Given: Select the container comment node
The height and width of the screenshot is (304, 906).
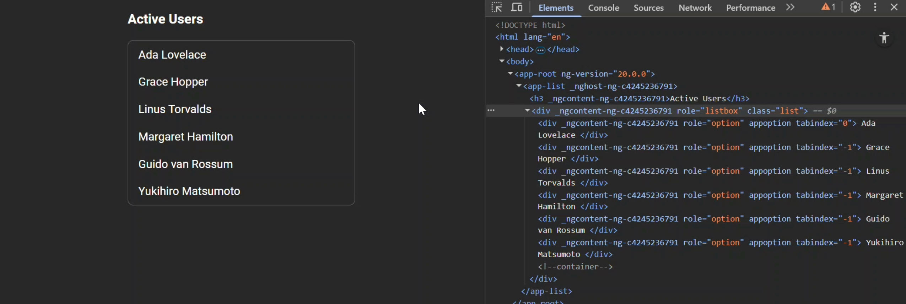Looking at the screenshot, I should 575,267.
